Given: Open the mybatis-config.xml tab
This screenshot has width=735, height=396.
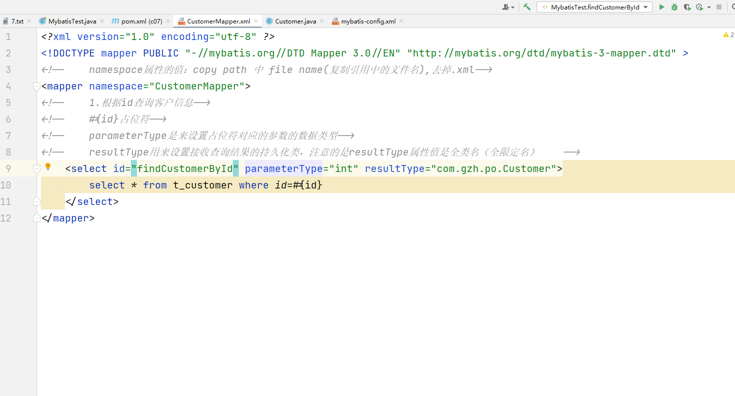Looking at the screenshot, I should 368,21.
